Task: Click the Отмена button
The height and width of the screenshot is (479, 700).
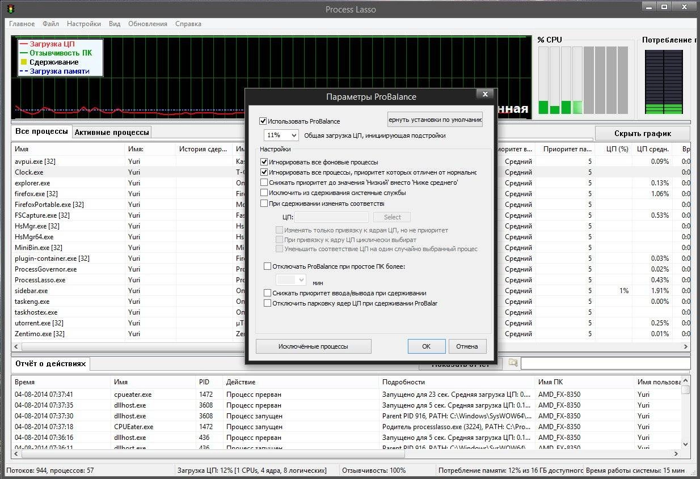Action: (467, 346)
